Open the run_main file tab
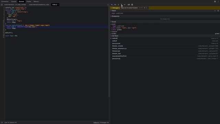This screenshot has height=124, width=220. pos(39,4)
